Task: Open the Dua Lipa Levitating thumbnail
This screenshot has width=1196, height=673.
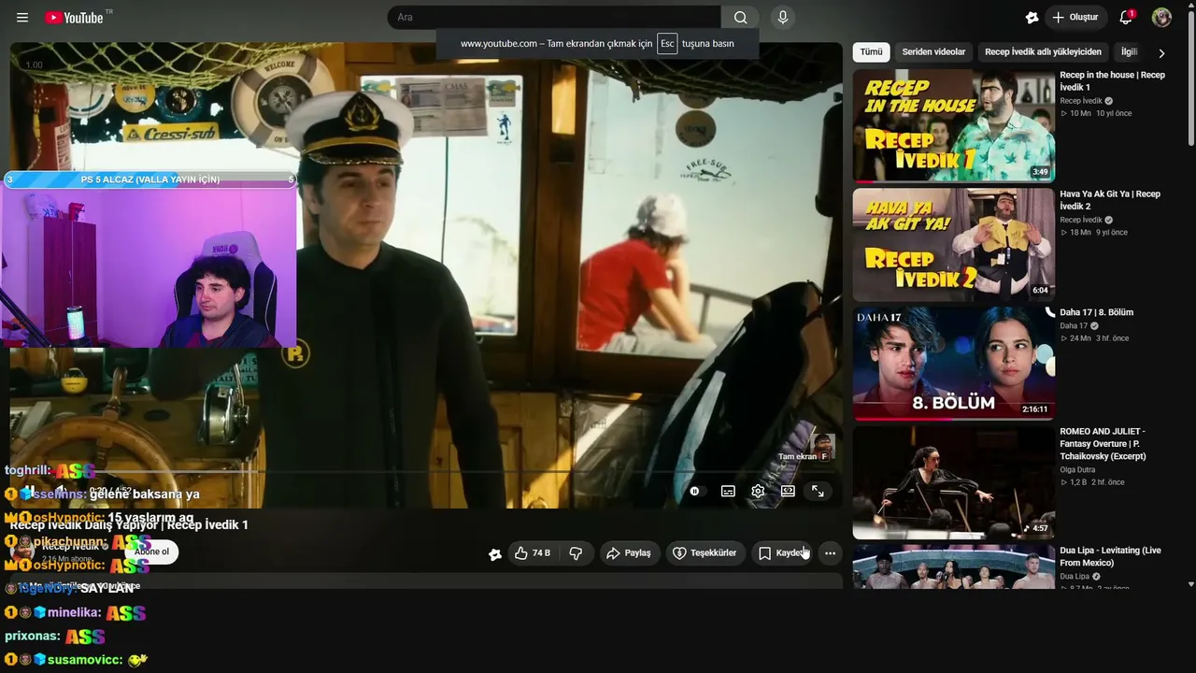Action: (x=953, y=566)
